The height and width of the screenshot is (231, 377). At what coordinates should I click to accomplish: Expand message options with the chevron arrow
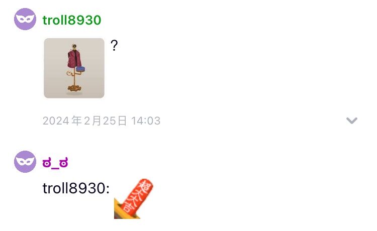(352, 121)
